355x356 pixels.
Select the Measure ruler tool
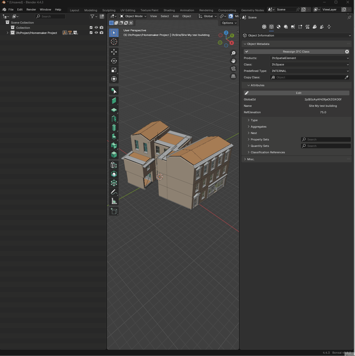coord(114,201)
